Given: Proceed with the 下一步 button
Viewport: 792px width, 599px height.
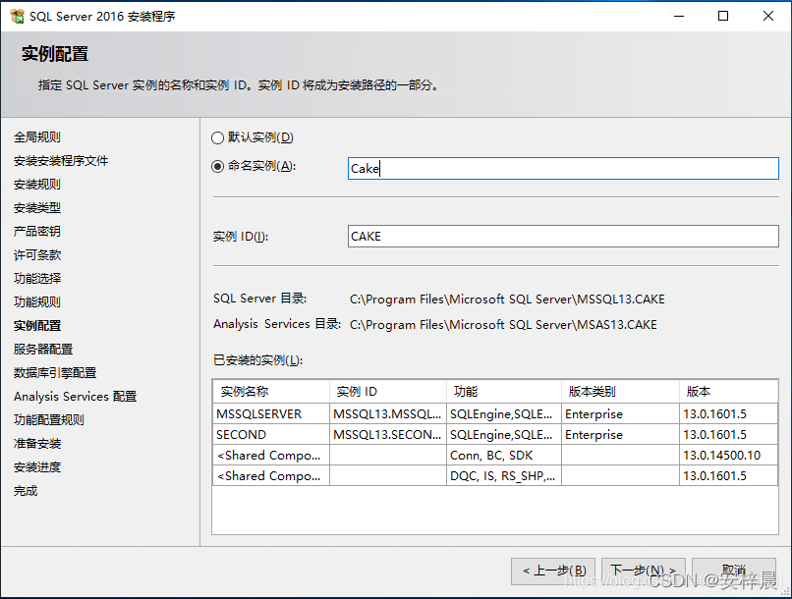Looking at the screenshot, I should point(644,572).
